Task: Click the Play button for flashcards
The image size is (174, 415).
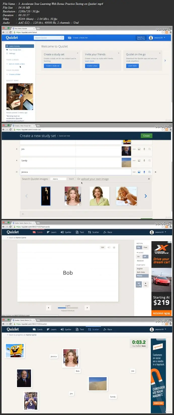Action: pos(146,284)
